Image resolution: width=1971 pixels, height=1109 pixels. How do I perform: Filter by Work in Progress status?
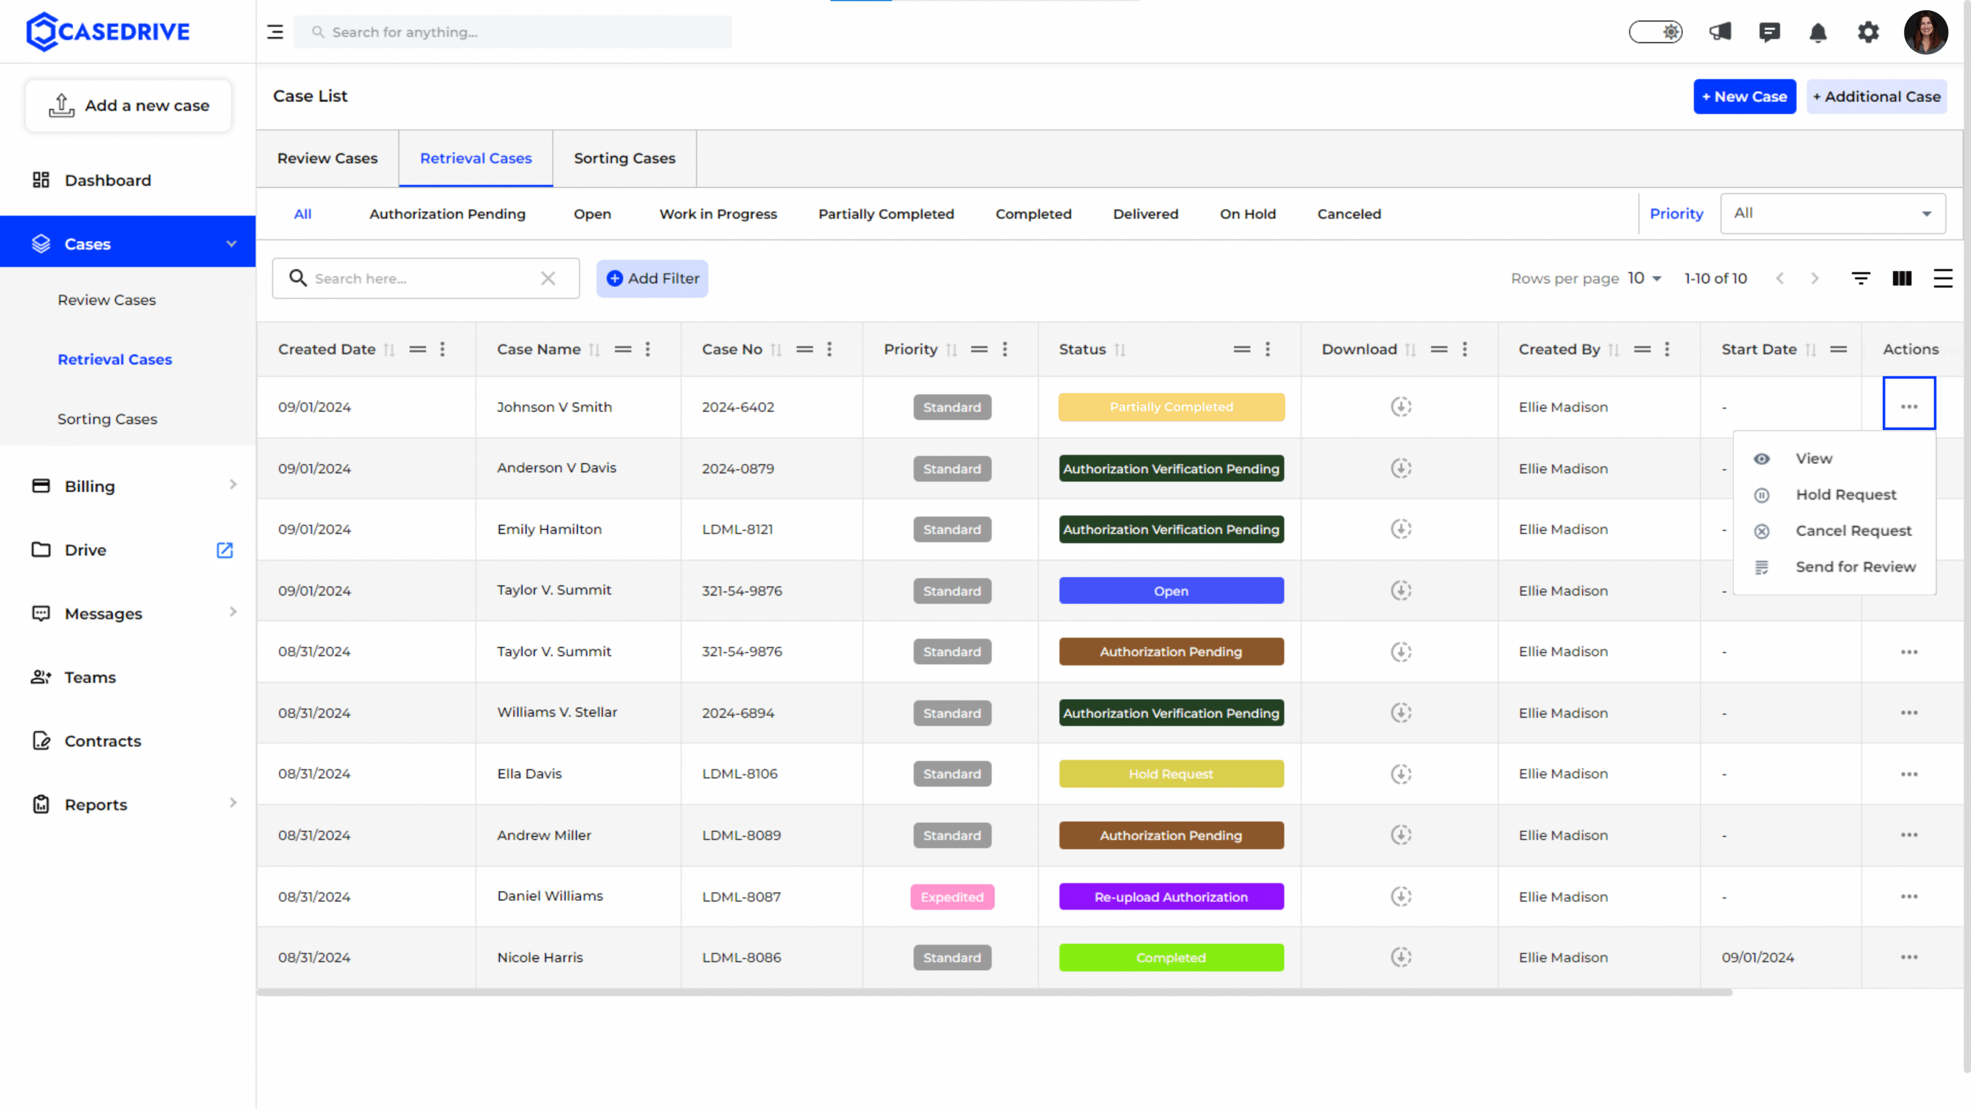click(718, 214)
